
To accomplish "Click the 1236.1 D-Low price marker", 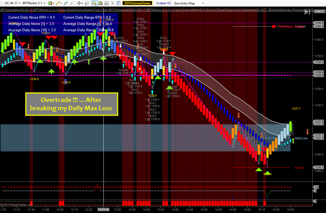I will [319, 167].
